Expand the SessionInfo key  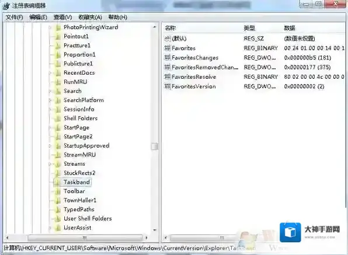click(50, 110)
